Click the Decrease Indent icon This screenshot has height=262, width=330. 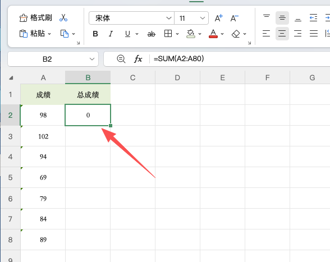pos(313,18)
